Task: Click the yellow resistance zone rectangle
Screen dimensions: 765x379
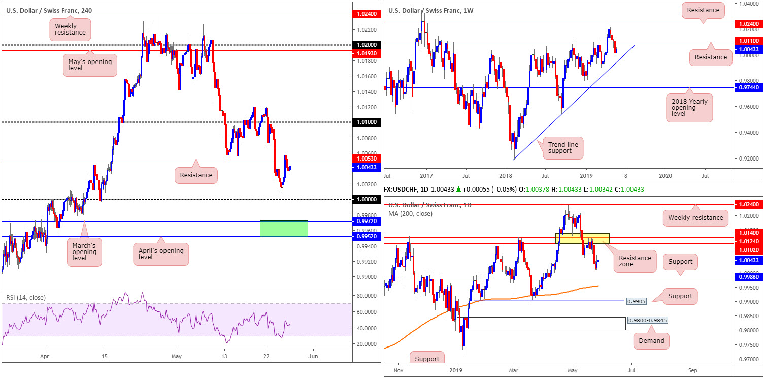Action: coord(582,238)
